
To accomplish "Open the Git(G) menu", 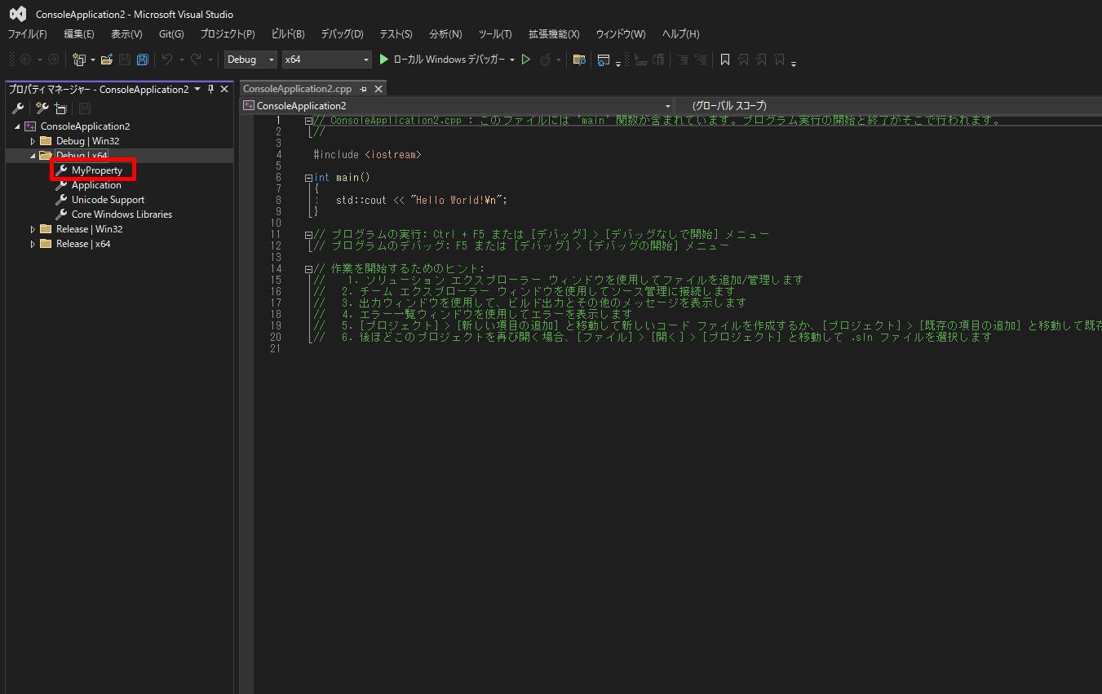I will click(171, 34).
